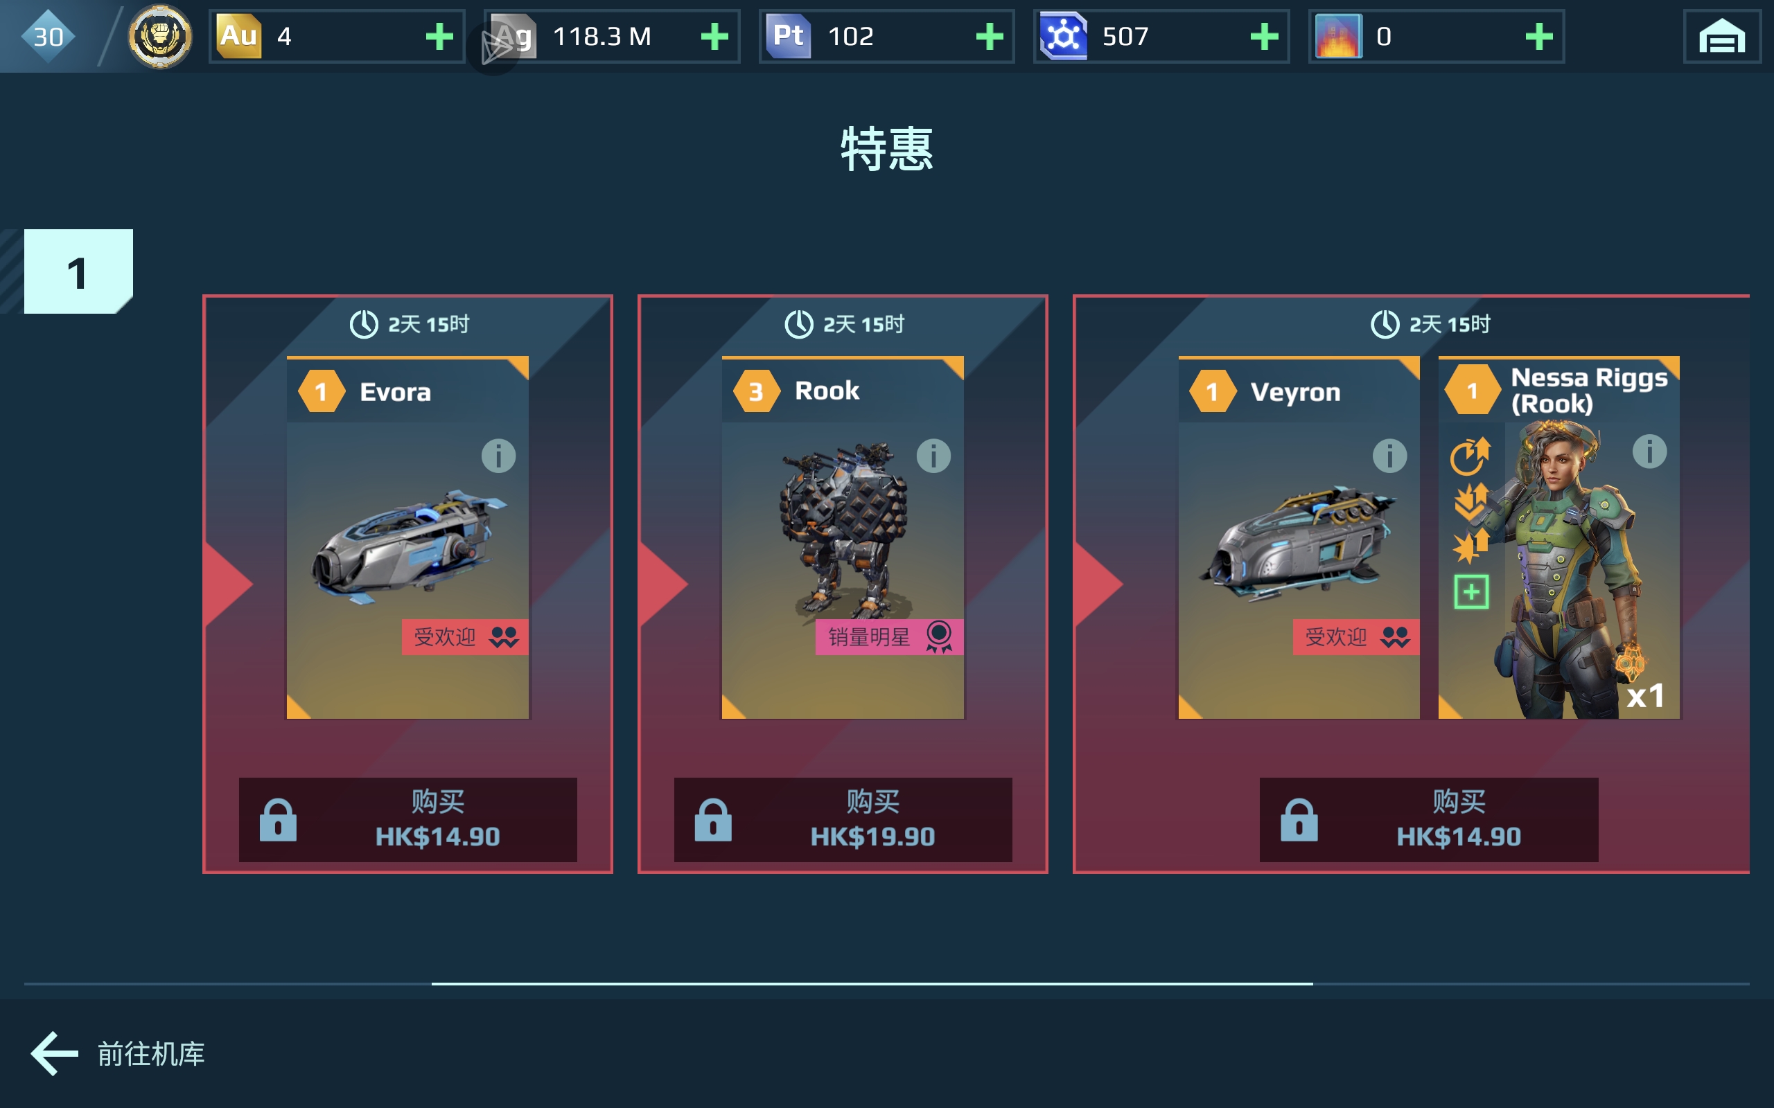Viewport: 1774px width, 1108px height.
Task: Show info for Veyron offer
Action: pyautogui.click(x=1389, y=456)
